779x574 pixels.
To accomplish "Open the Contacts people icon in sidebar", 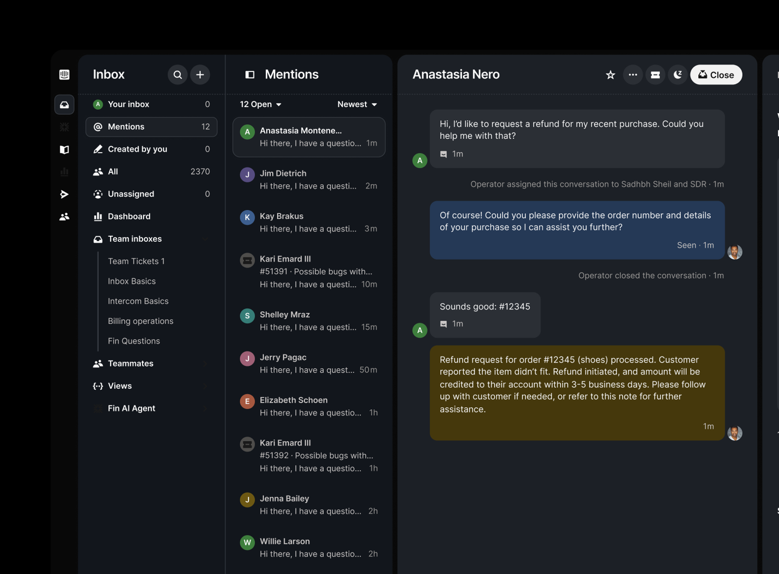I will [64, 217].
